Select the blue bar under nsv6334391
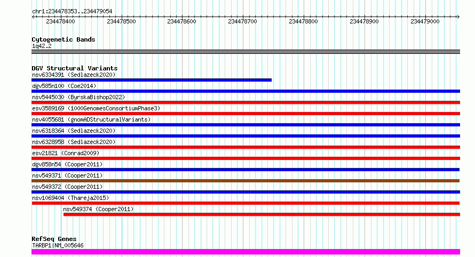 tap(152, 80)
